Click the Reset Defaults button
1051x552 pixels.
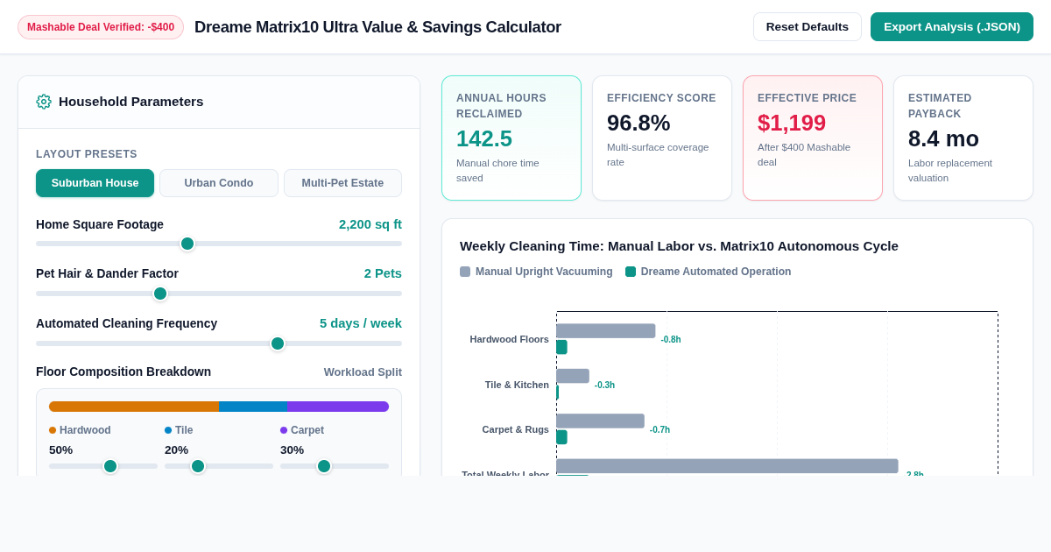point(808,27)
